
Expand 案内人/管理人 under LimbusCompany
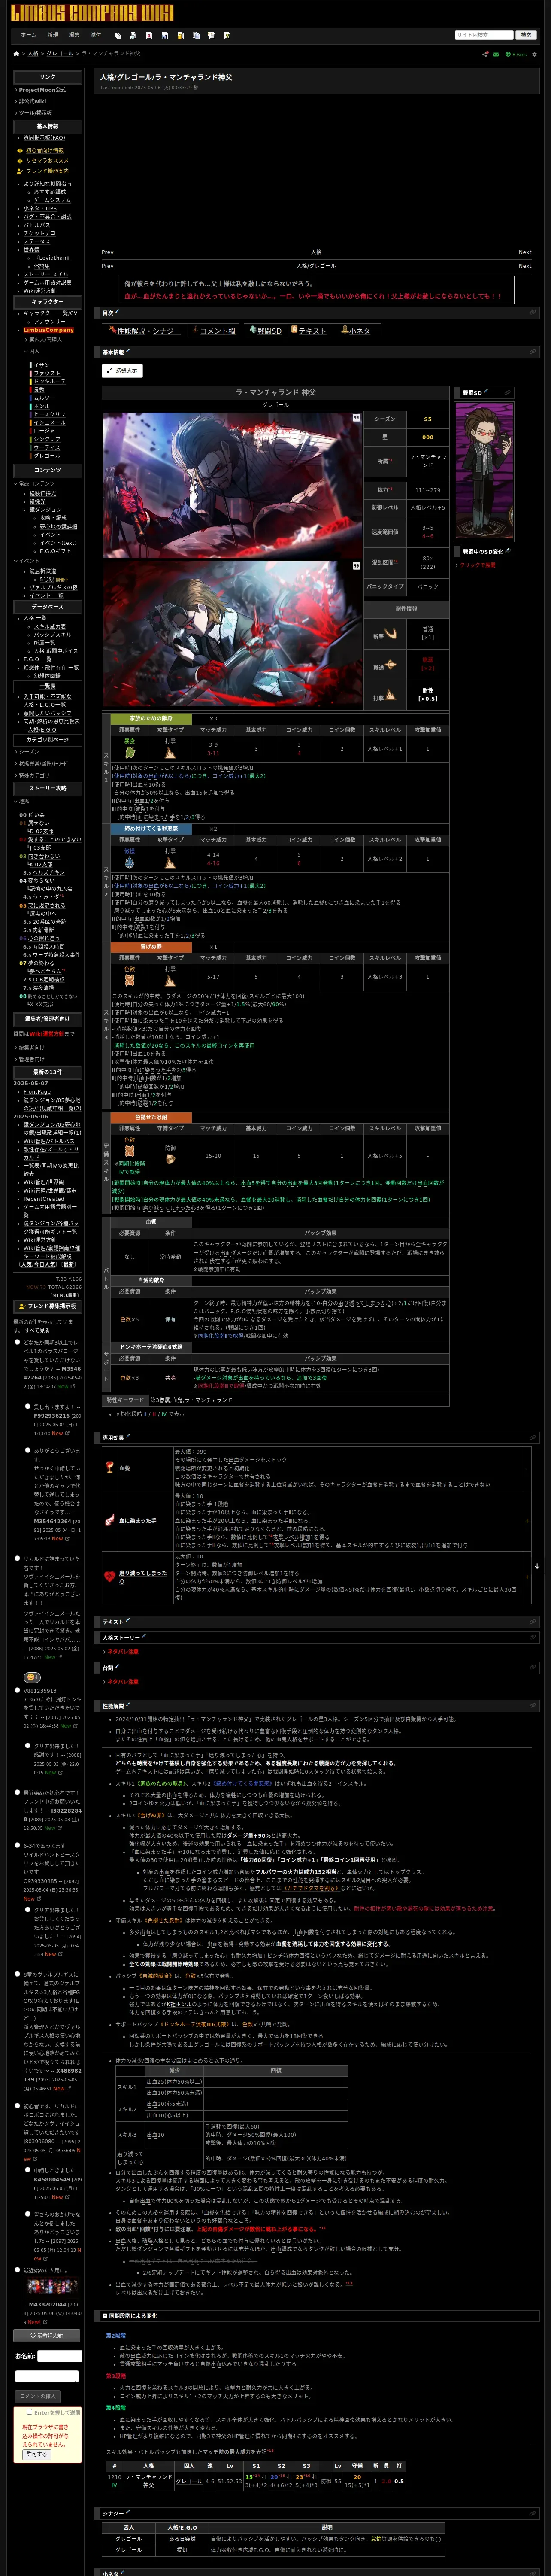(43, 340)
